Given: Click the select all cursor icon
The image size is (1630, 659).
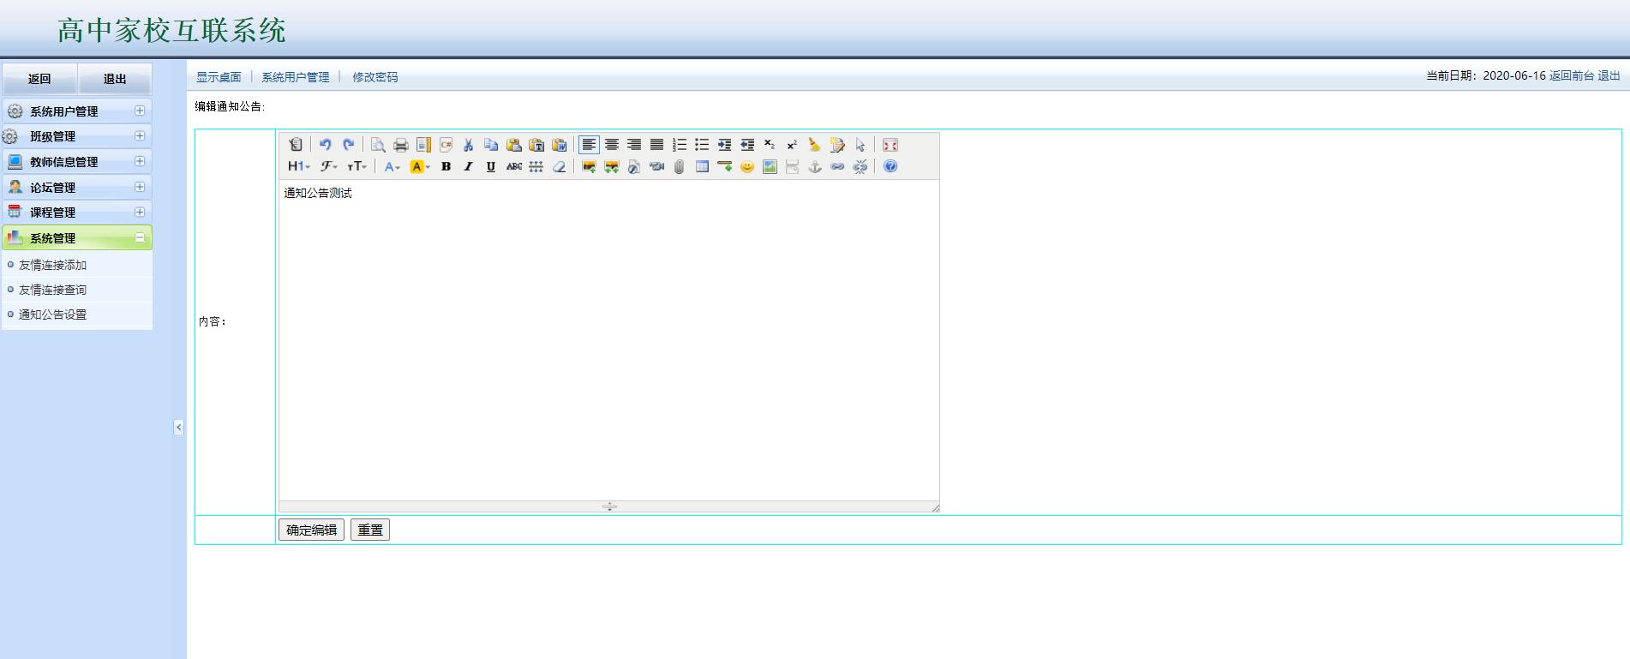Looking at the screenshot, I should pos(860,145).
